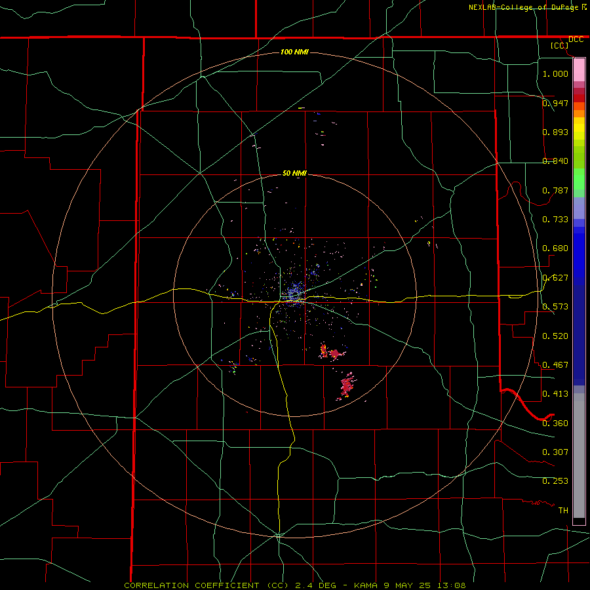Select the 0.627 scale value
The height and width of the screenshot is (590, 590).
pos(555,277)
